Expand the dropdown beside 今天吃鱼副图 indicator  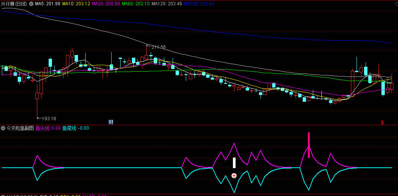[3, 128]
